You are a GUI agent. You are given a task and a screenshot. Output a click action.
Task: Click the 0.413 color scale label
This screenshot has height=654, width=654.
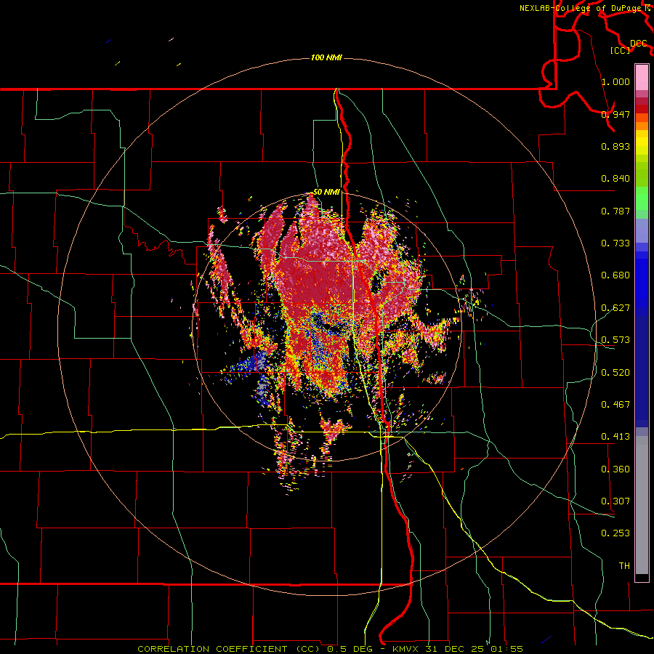point(615,437)
